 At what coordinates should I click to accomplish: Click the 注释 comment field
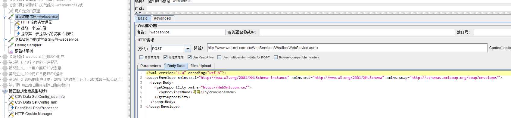click(x=329, y=9)
